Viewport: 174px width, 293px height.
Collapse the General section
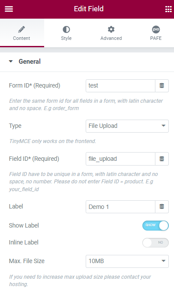pos(11,61)
